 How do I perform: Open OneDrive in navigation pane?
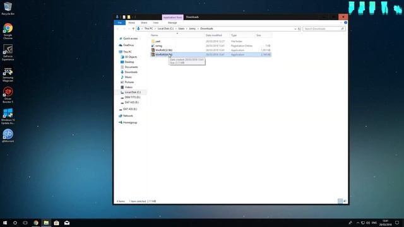click(128, 45)
